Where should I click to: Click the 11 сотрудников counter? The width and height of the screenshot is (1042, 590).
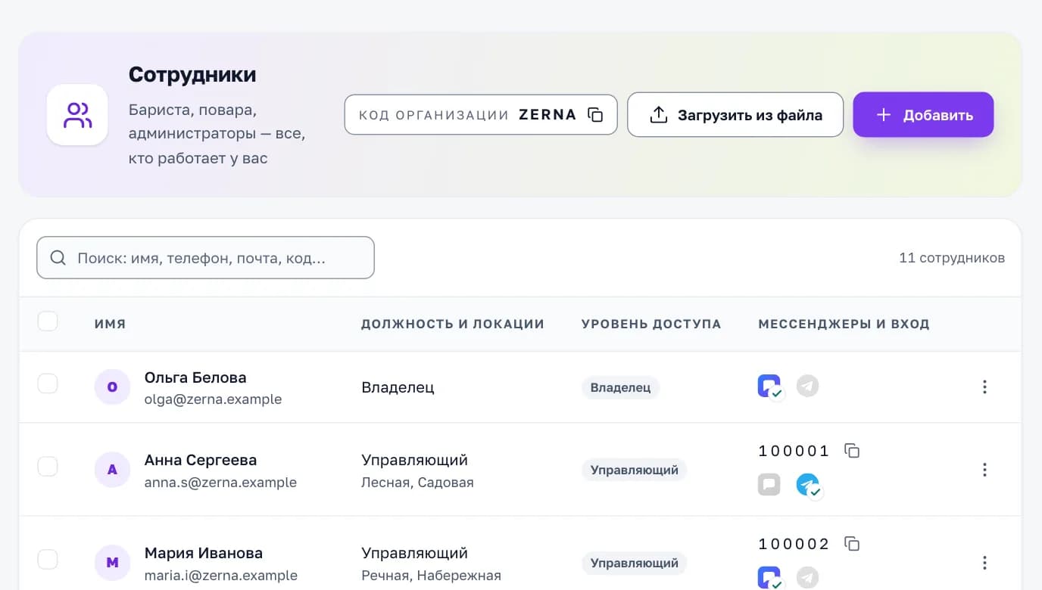point(952,258)
